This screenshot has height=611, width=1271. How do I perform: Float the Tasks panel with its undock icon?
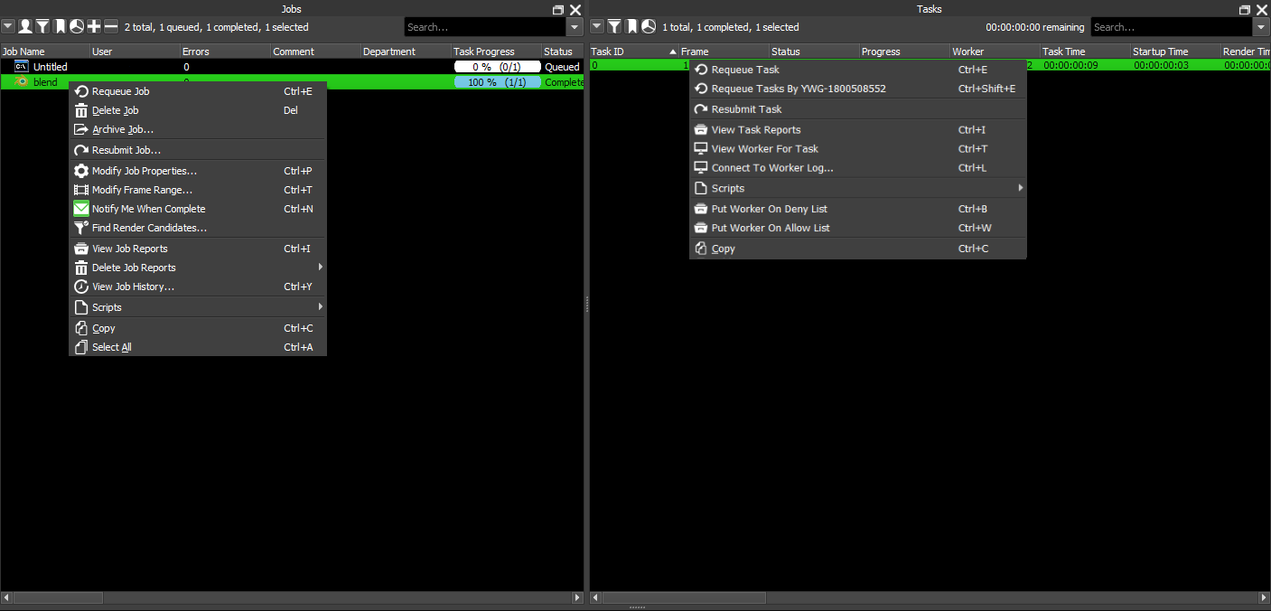[x=1245, y=9]
